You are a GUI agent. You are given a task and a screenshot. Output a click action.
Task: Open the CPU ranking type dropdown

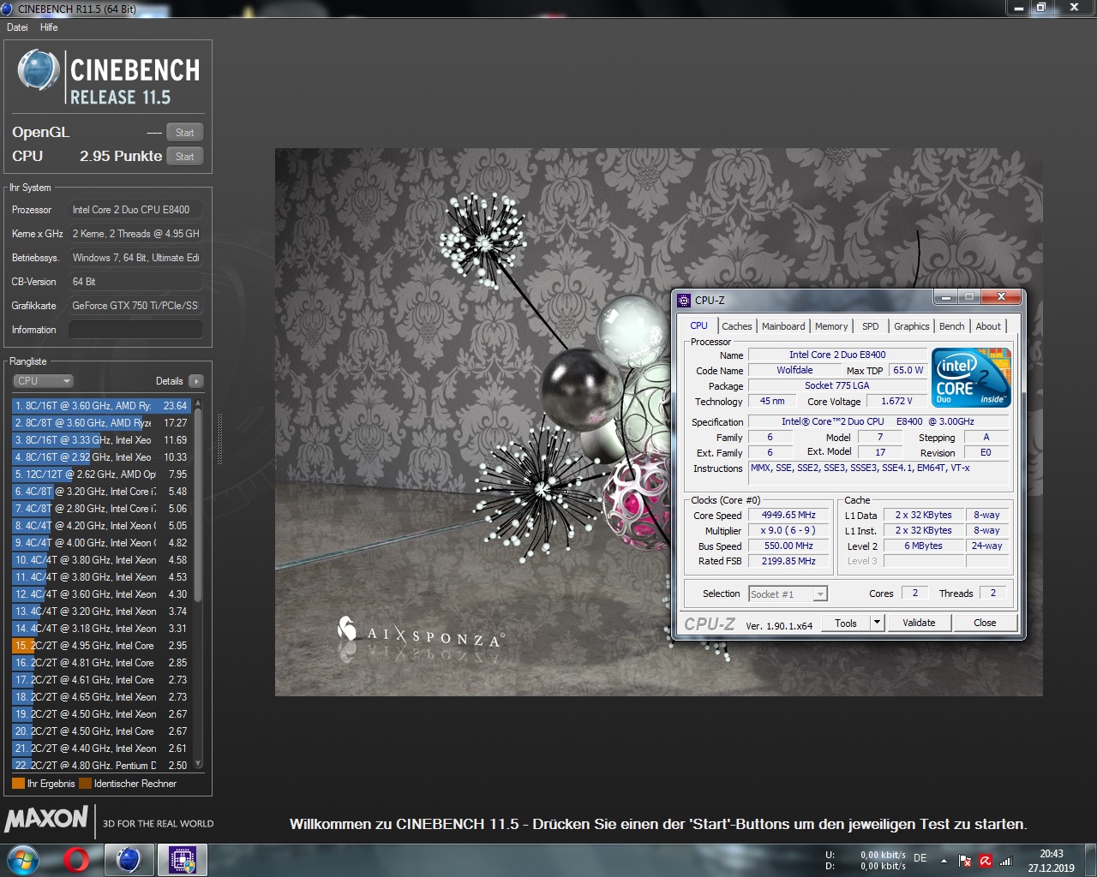(43, 381)
